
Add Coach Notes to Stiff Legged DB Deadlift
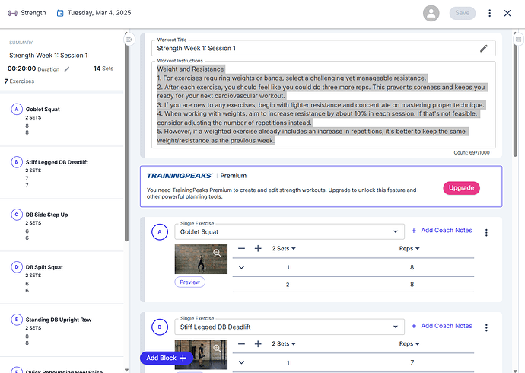[441, 326]
